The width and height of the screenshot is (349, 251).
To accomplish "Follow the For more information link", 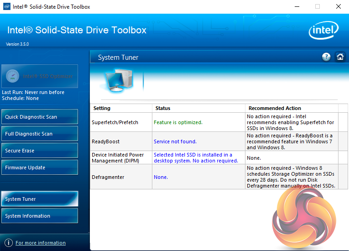I will (41, 243).
